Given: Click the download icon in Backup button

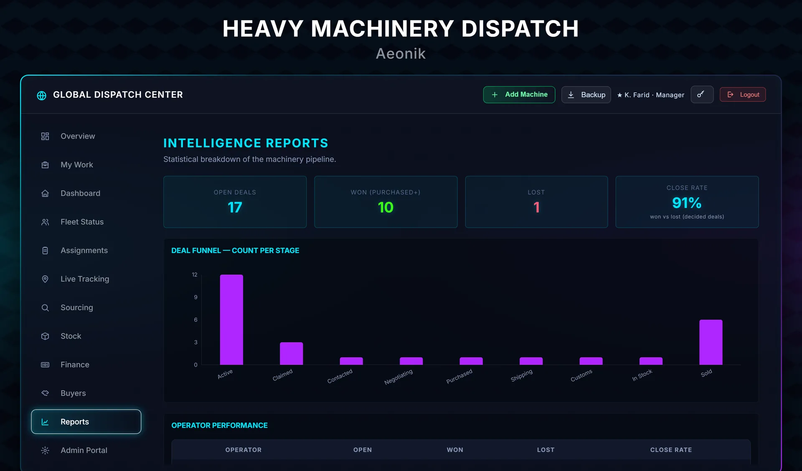Looking at the screenshot, I should (x=571, y=95).
